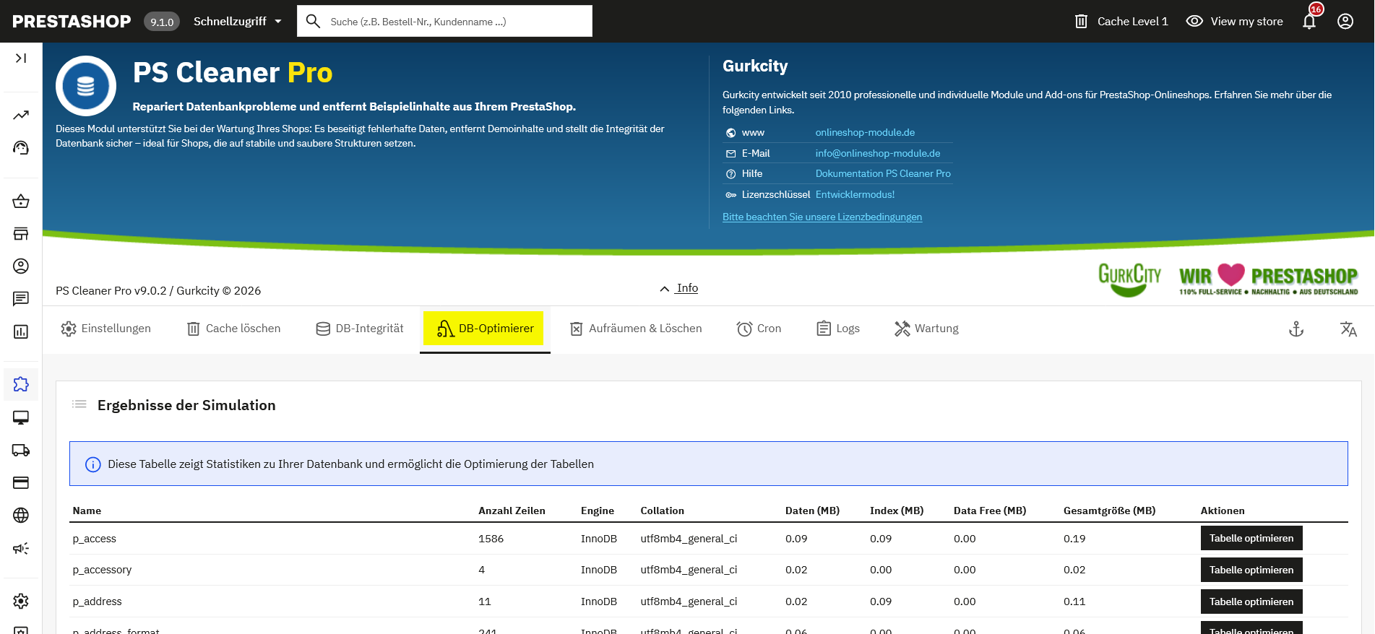Click the Entwicklermodus! license link

coord(855,195)
